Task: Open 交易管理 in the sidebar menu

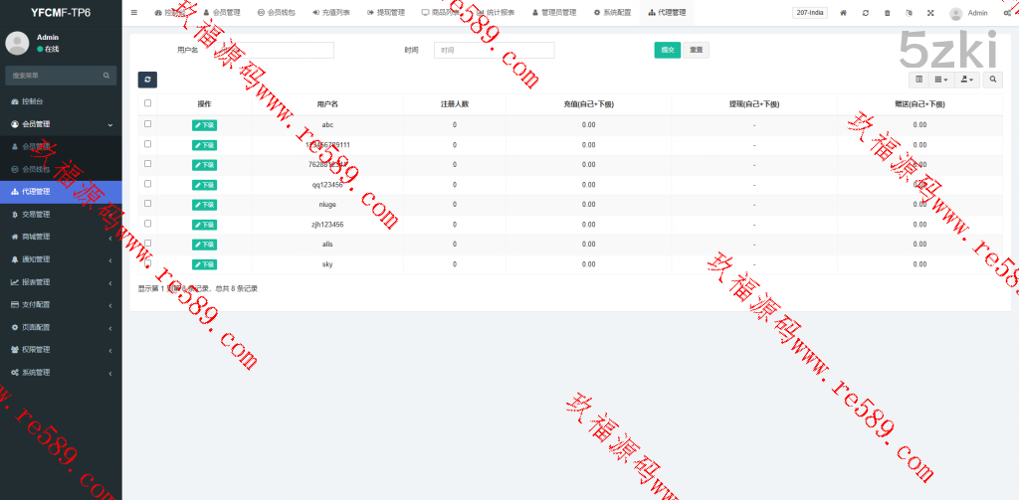Action: coord(60,215)
